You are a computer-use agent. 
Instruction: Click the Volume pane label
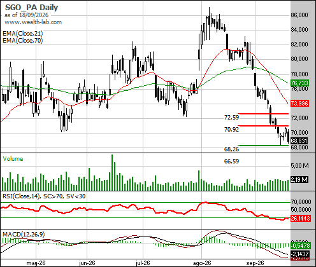[x=13, y=159]
